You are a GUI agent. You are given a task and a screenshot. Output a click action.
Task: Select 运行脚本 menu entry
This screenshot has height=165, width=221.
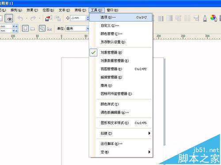(x=121, y=144)
